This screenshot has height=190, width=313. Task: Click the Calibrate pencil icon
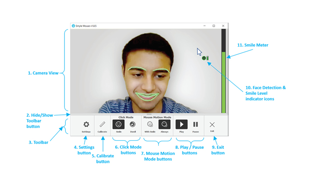102,125
